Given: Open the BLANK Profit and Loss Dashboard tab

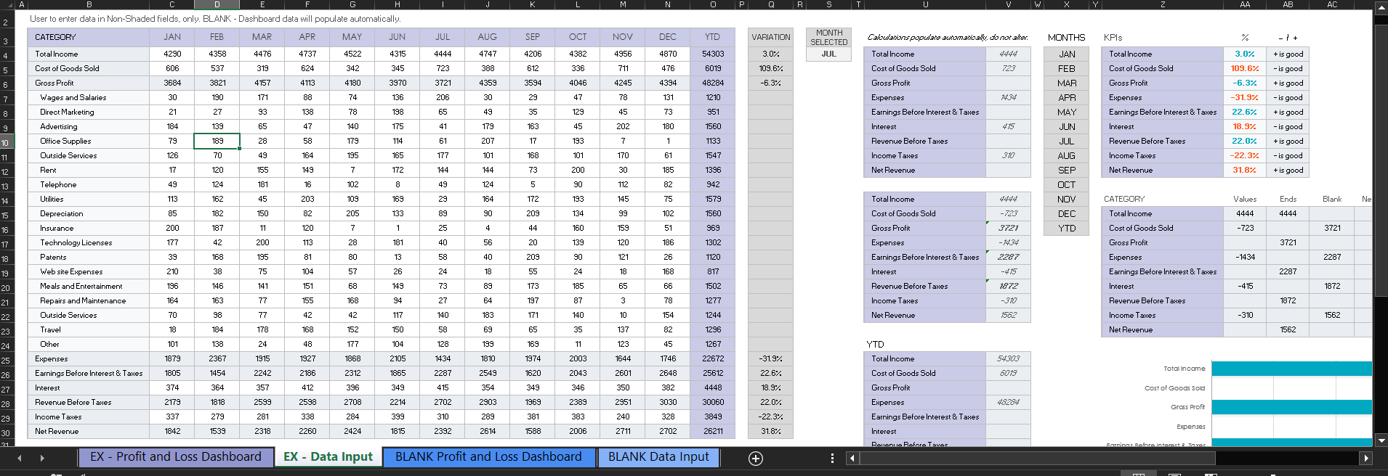Looking at the screenshot, I should [x=488, y=457].
